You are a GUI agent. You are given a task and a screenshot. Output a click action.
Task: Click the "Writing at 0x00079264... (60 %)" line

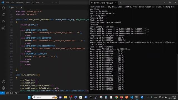107,89
